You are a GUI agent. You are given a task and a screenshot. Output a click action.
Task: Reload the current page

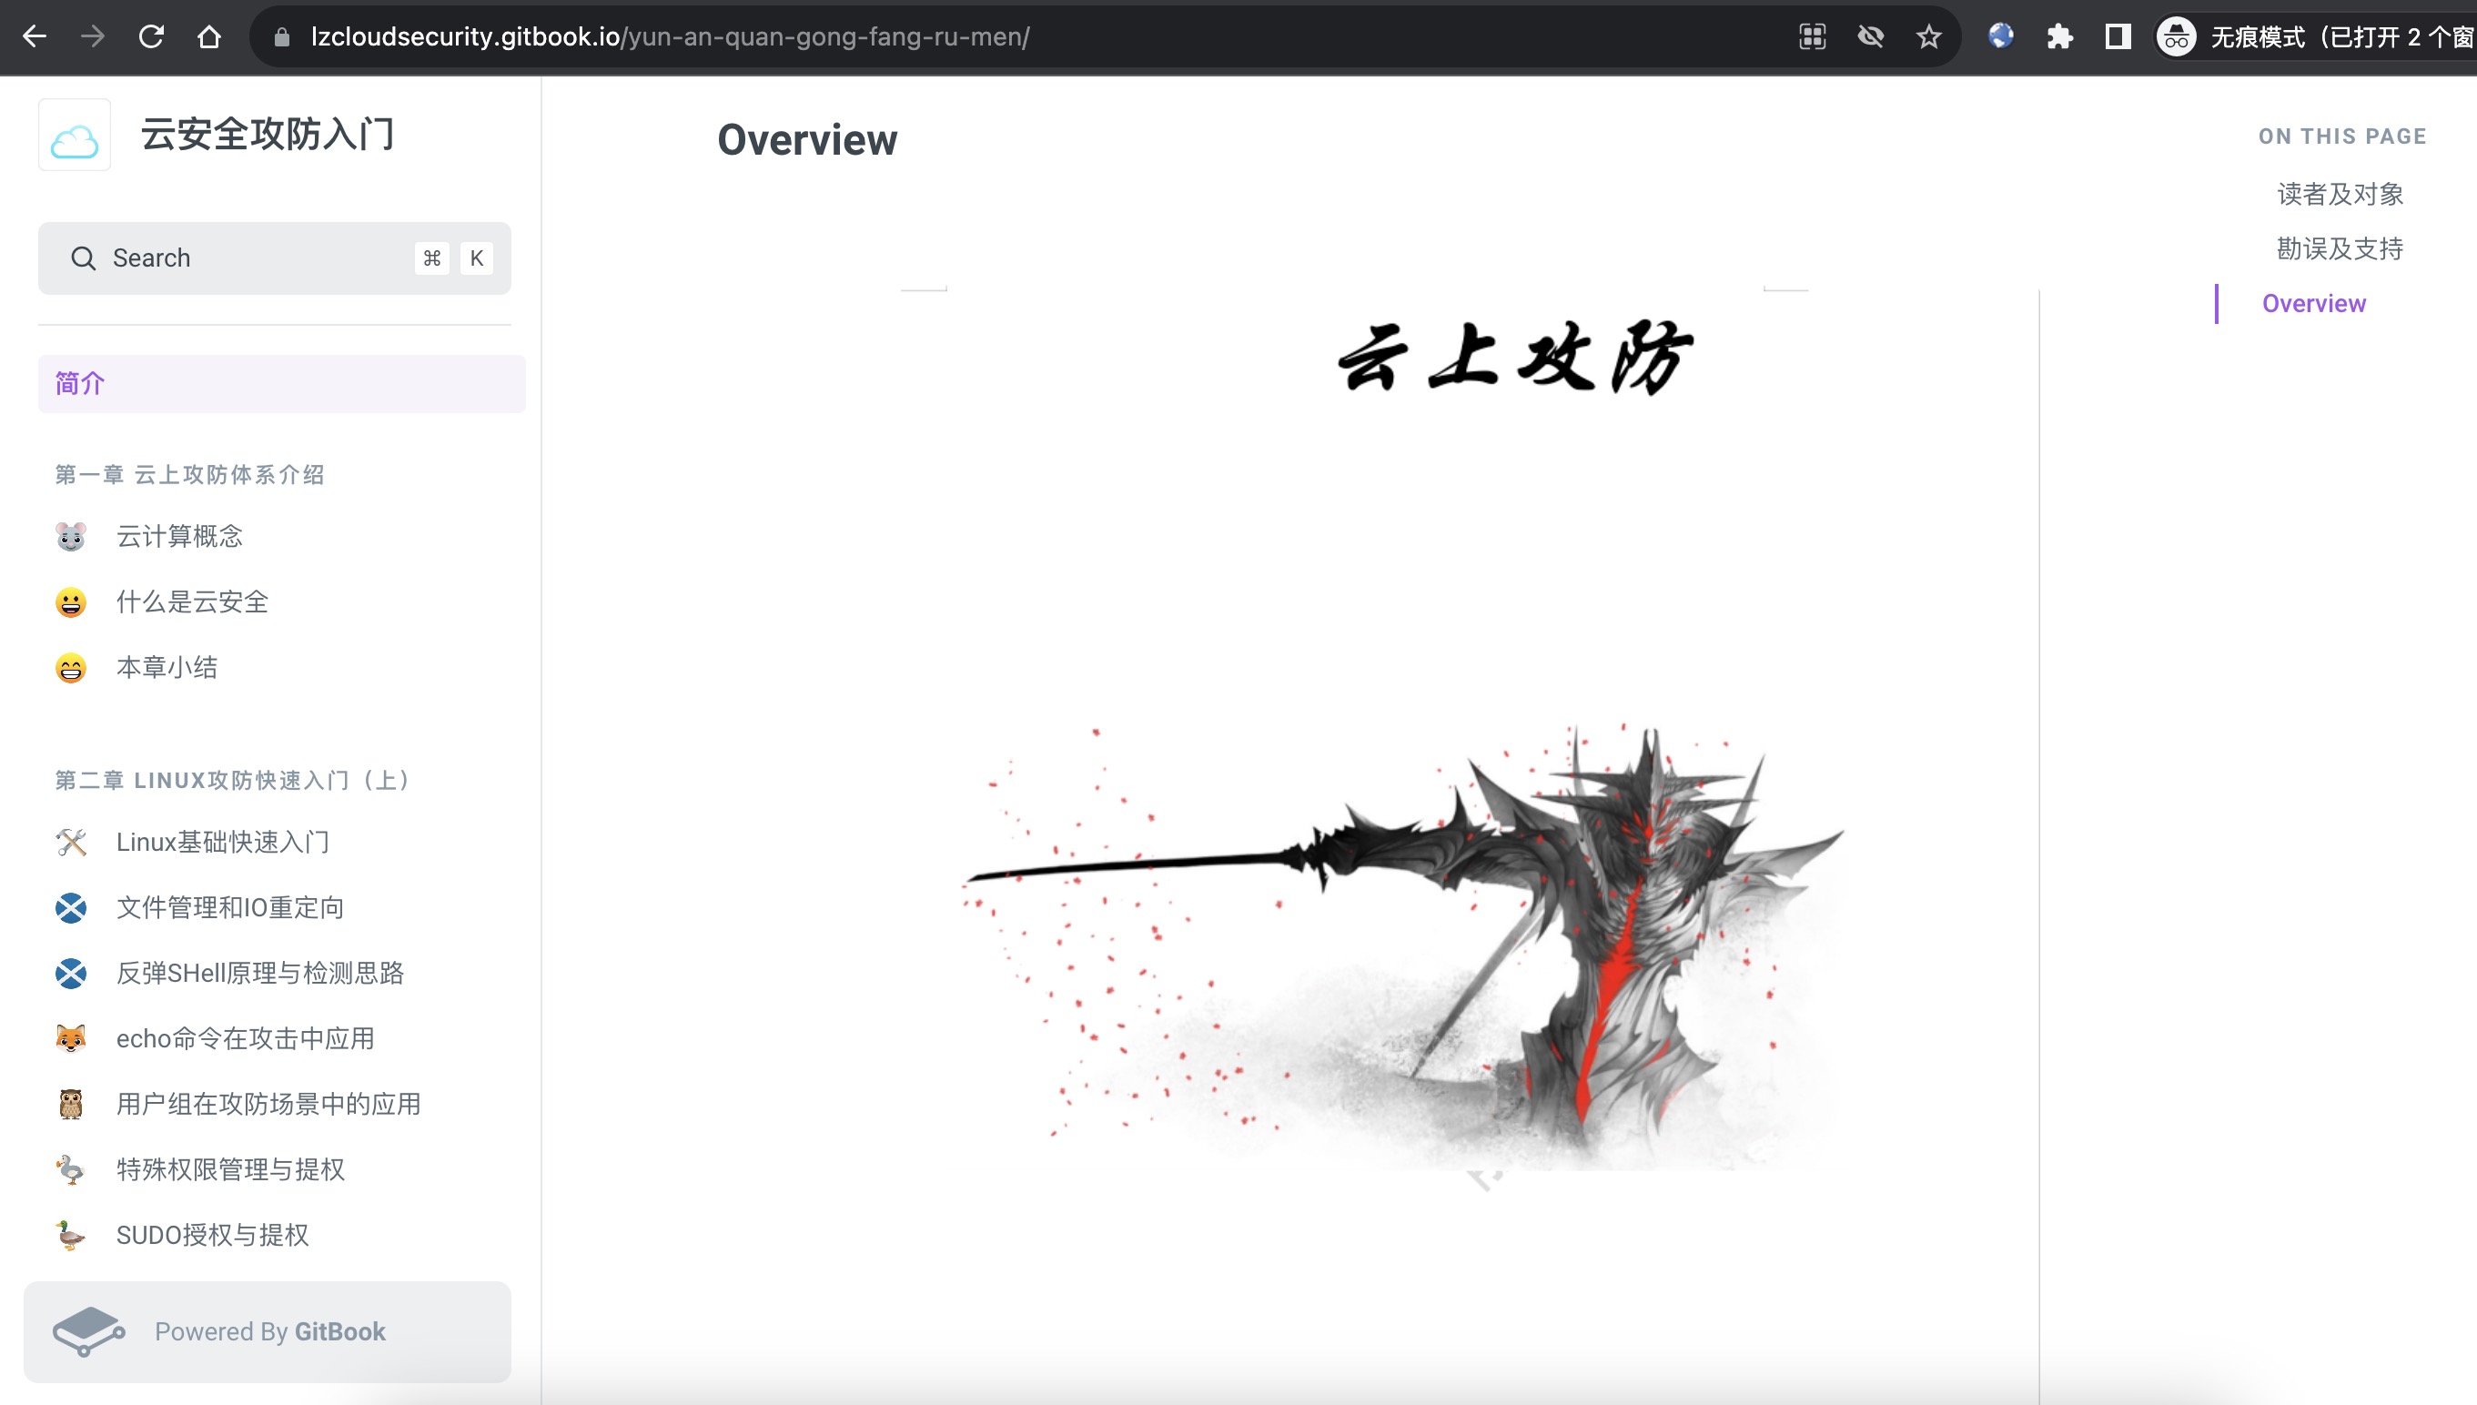click(150, 36)
